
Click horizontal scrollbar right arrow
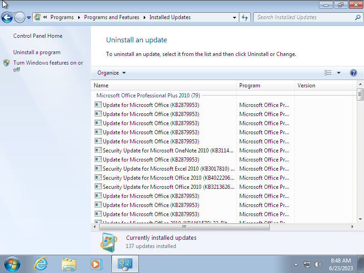tap(352, 227)
